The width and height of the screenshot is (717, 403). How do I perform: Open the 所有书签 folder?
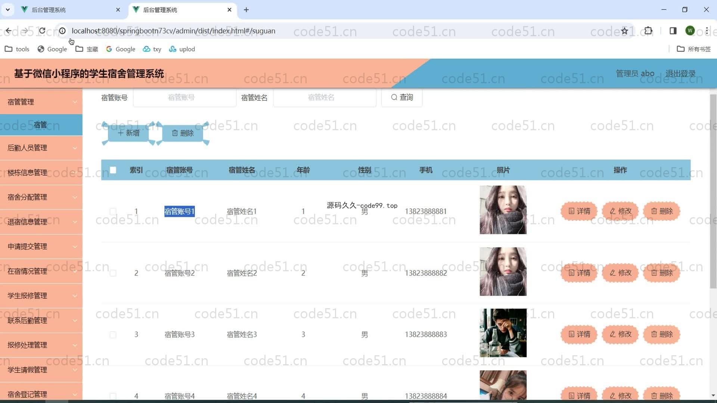tap(694, 49)
